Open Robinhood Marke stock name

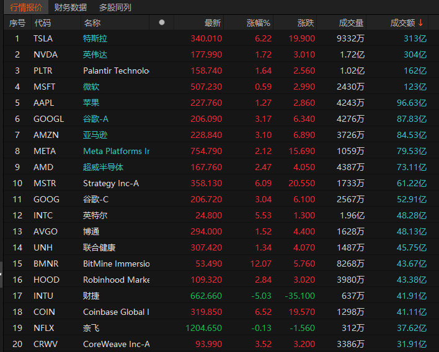pyautogui.click(x=116, y=280)
